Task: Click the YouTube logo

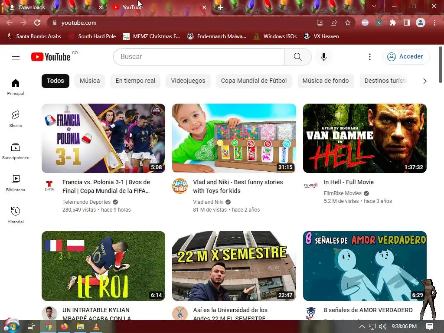Action: (x=51, y=57)
